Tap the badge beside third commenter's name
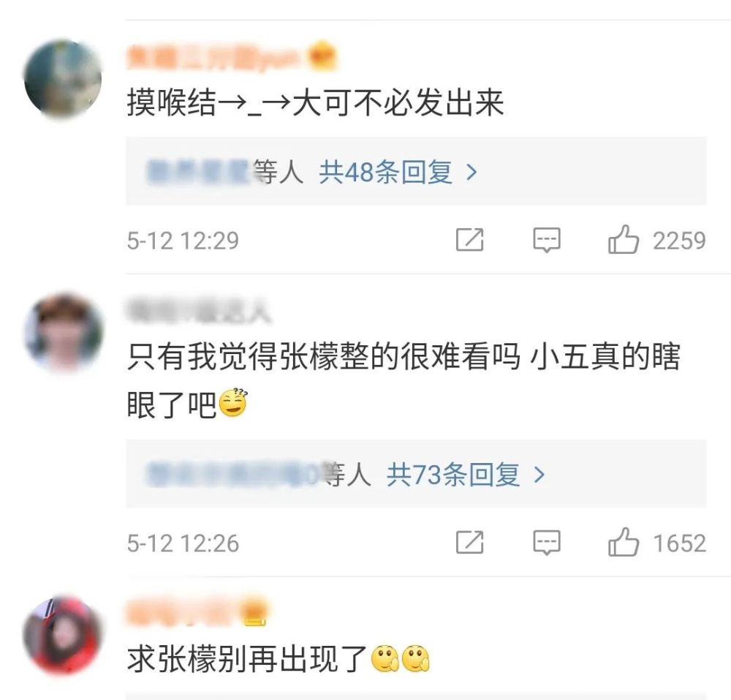 tap(255, 611)
